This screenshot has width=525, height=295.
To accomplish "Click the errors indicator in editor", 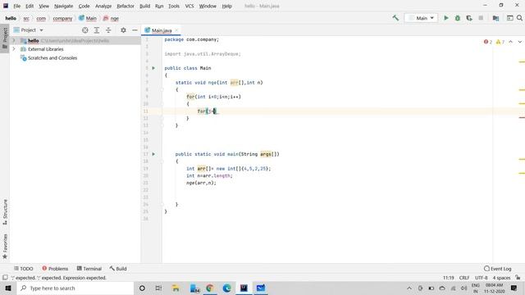I will (487, 42).
